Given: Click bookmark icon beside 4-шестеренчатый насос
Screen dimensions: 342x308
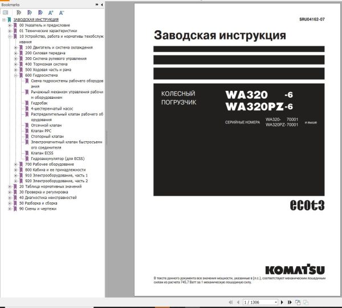Looking at the screenshot, I should pos(27,109).
